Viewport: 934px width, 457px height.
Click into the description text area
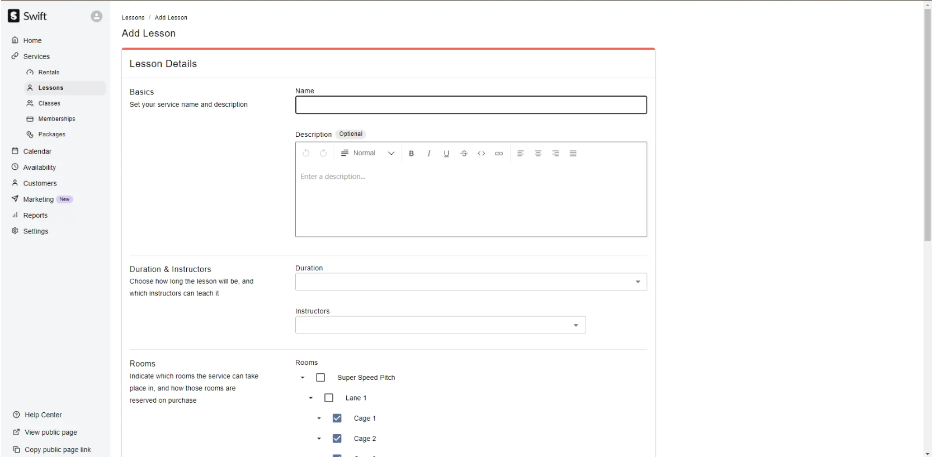pyautogui.click(x=471, y=200)
